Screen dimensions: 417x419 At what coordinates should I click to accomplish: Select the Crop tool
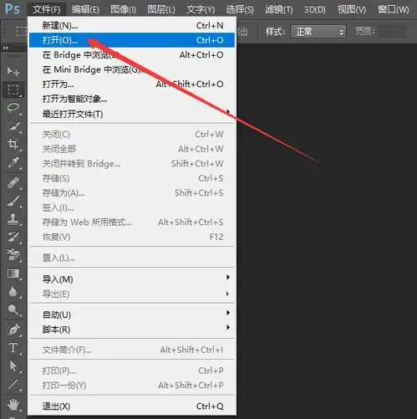click(x=13, y=144)
